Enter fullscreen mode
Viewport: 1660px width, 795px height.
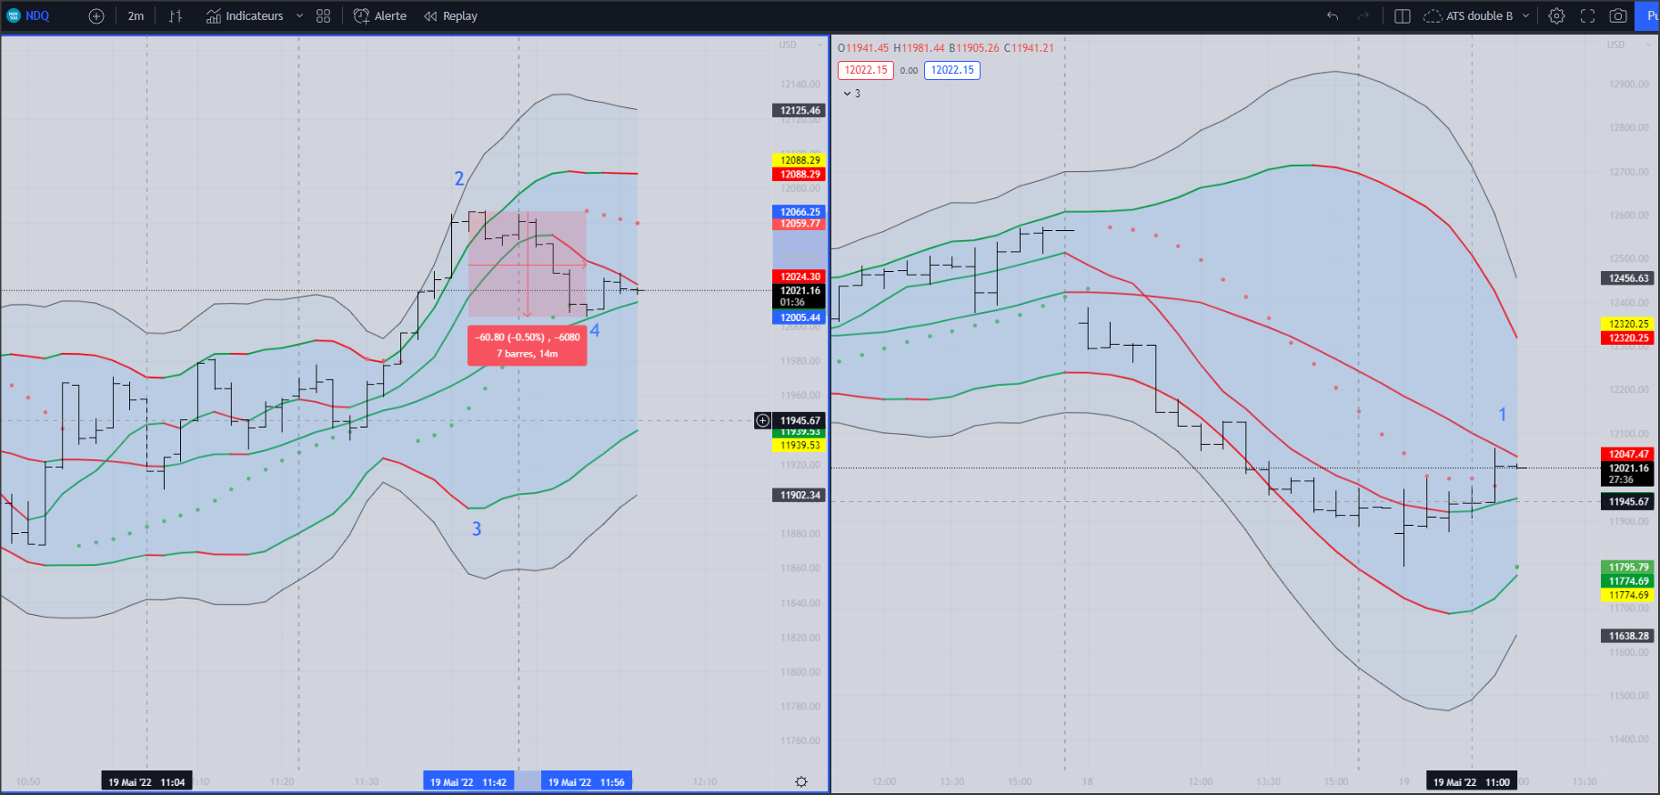tap(1587, 16)
